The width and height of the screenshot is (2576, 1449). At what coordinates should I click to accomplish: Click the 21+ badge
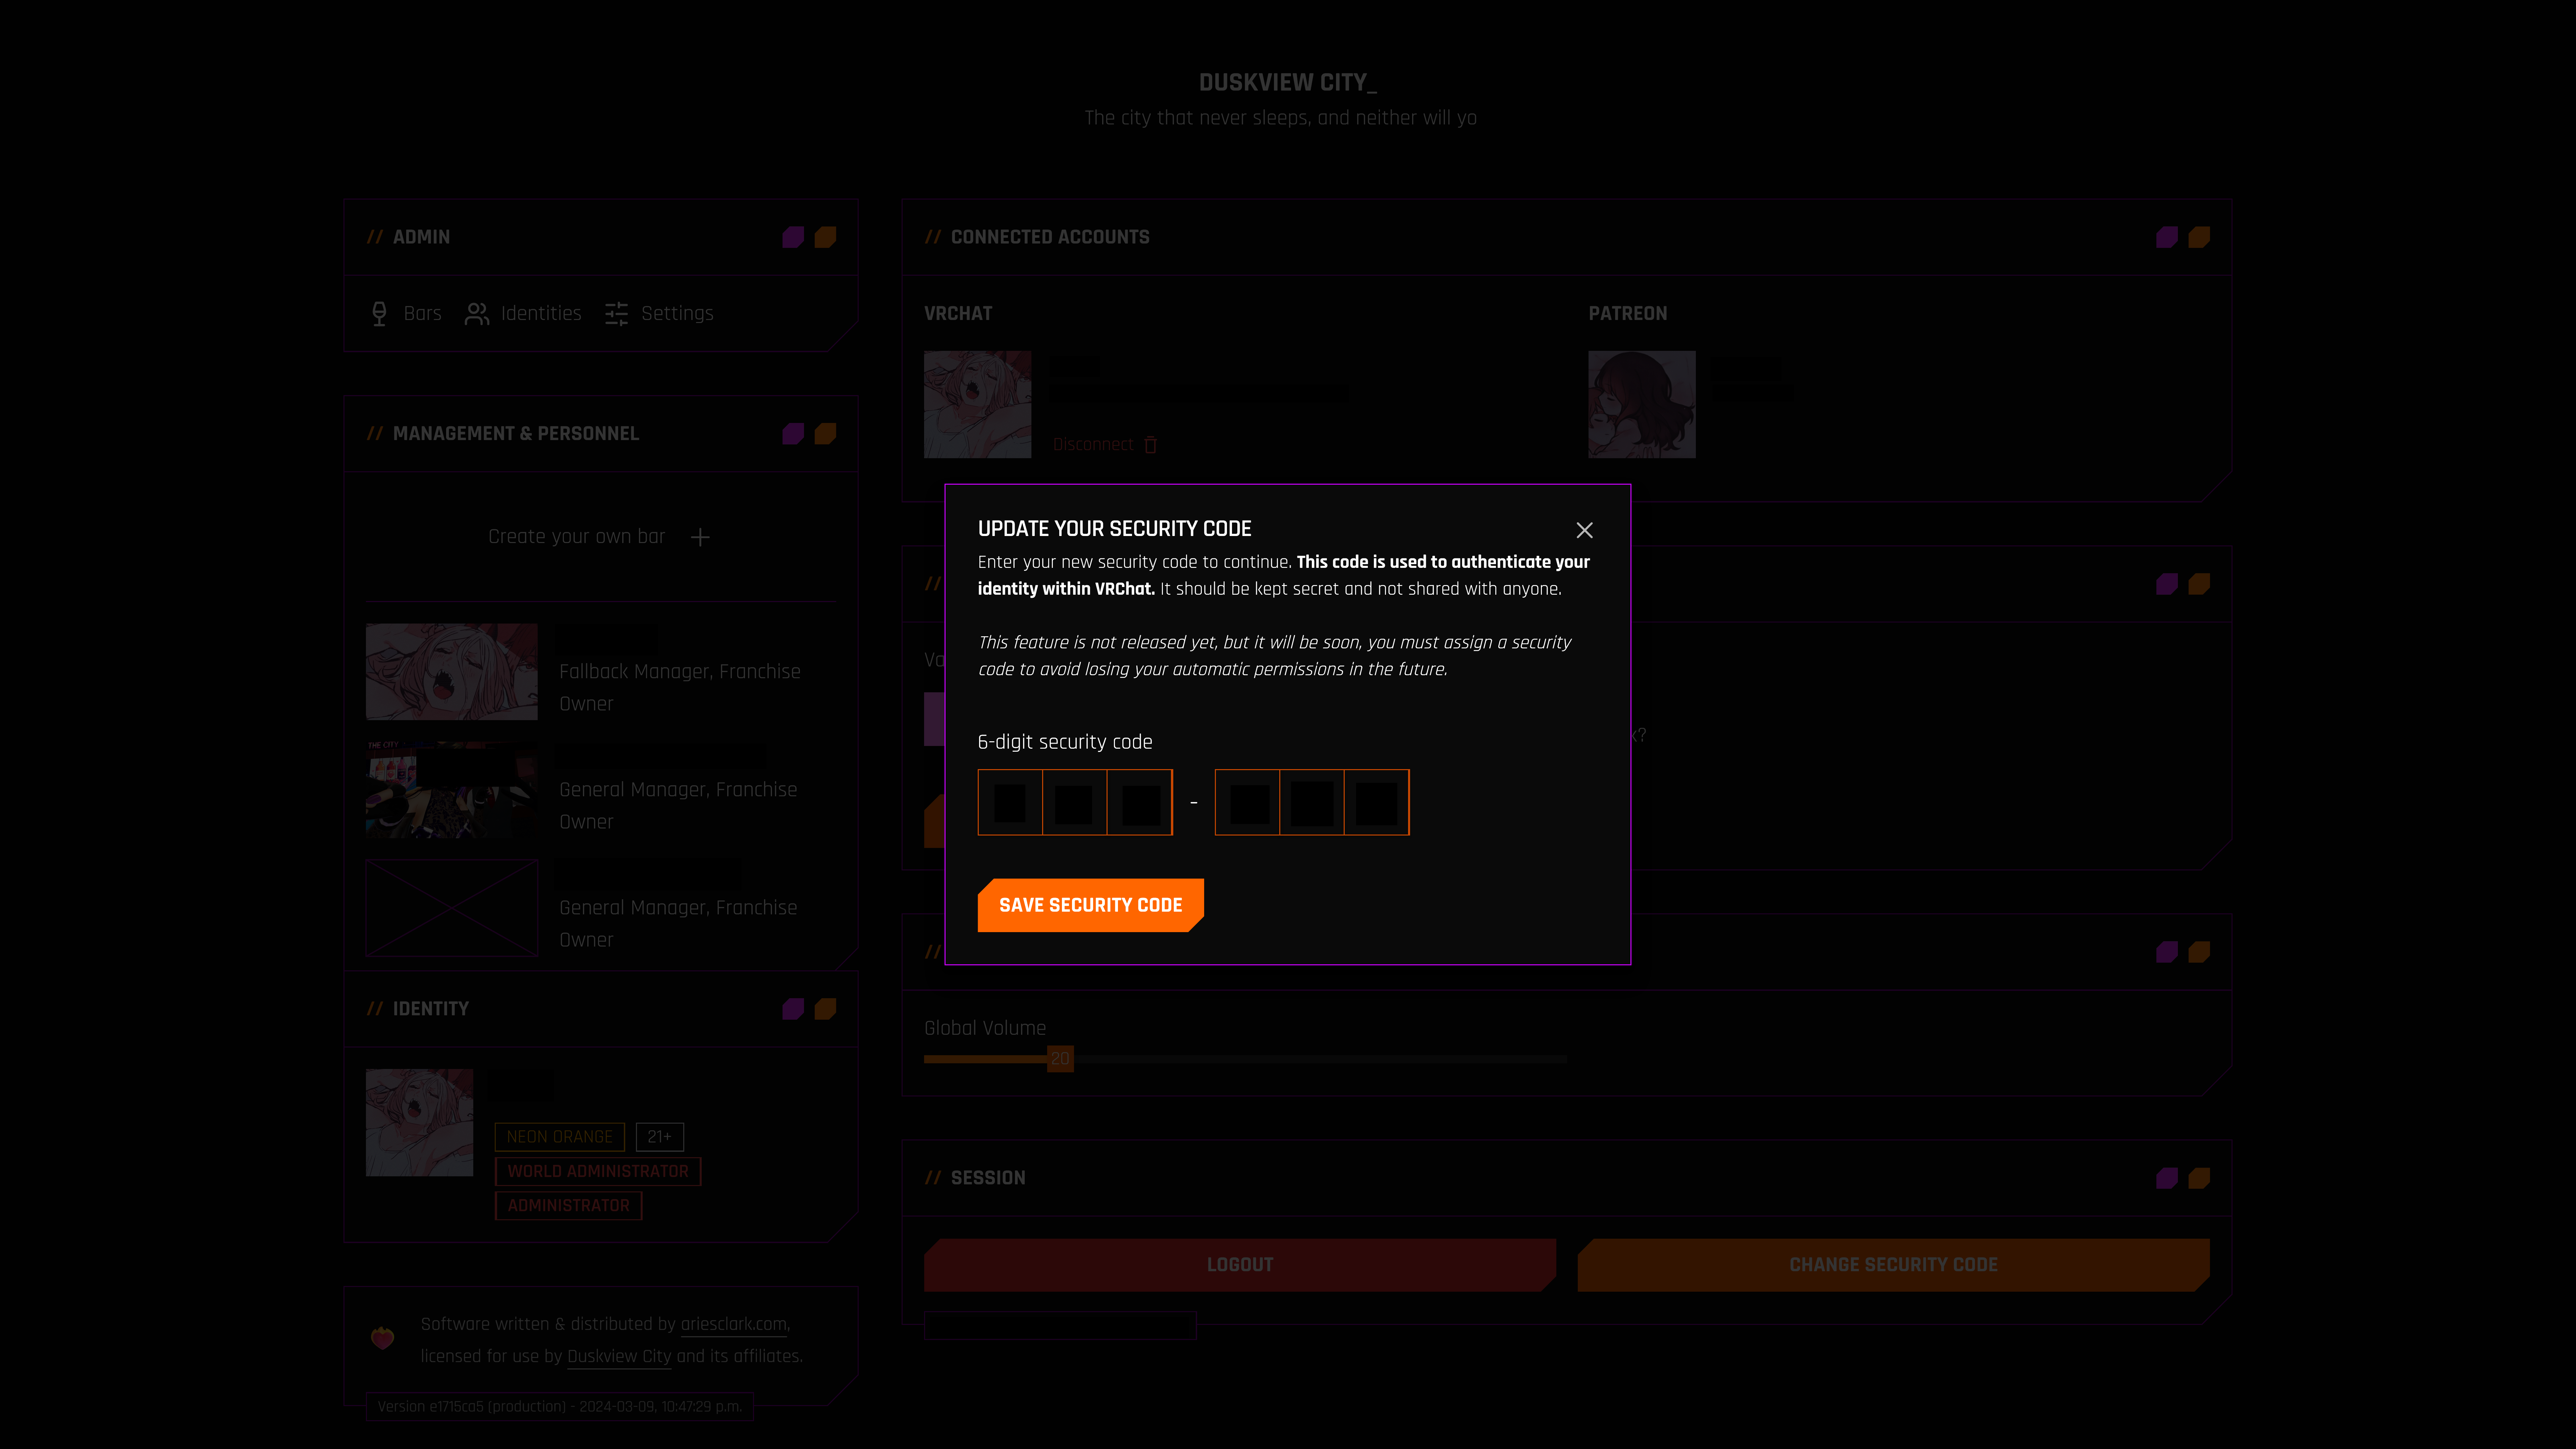tap(660, 1137)
